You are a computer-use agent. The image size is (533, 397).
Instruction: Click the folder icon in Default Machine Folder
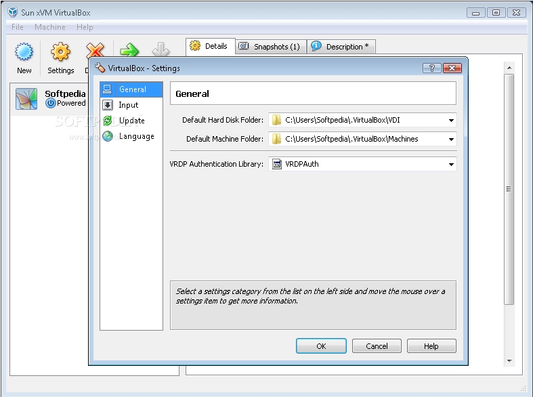277,139
